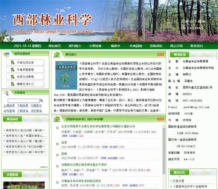This screenshot has width=218, height=189.
Task: Expand the plus icon beside 封面 entry
Action: (x=58, y=155)
